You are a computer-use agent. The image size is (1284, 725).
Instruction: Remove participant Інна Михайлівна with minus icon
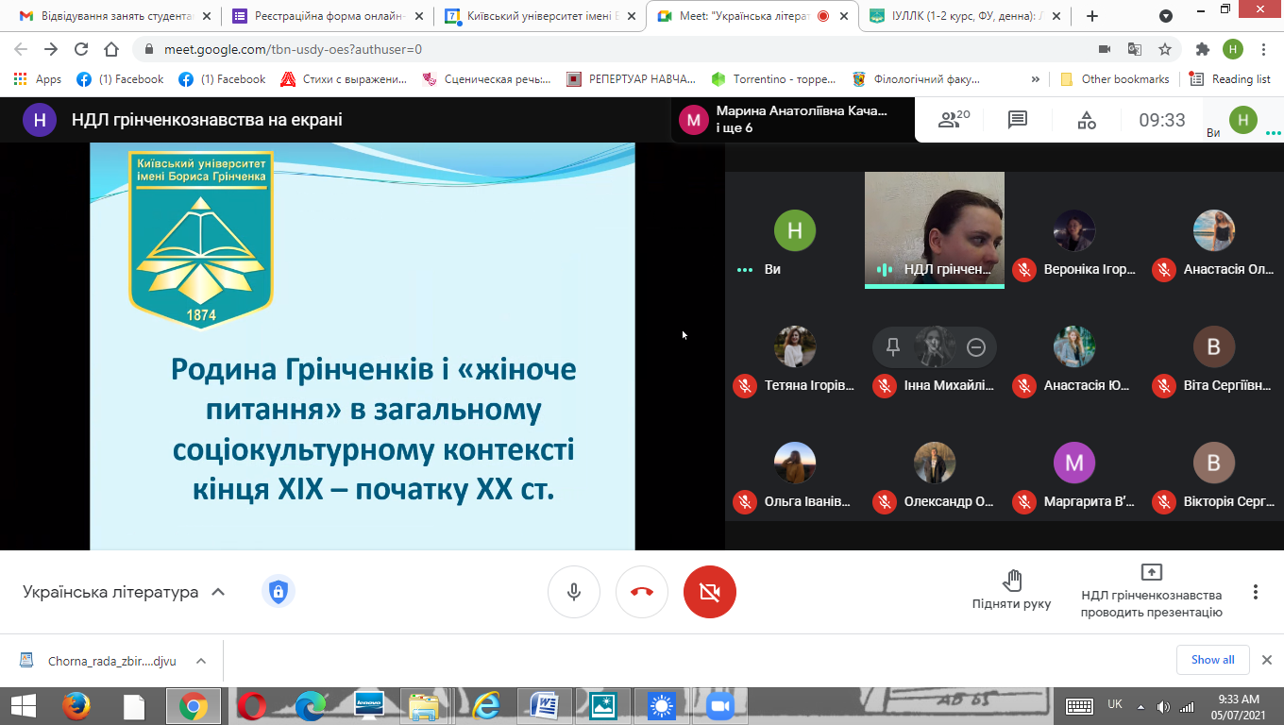click(x=976, y=347)
